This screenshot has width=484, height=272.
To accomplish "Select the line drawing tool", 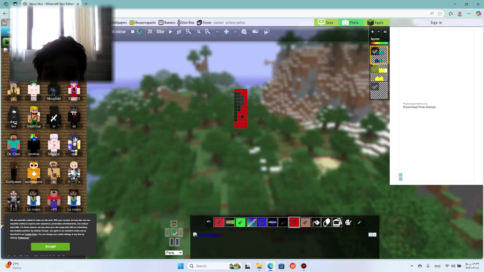I will pos(230,222).
